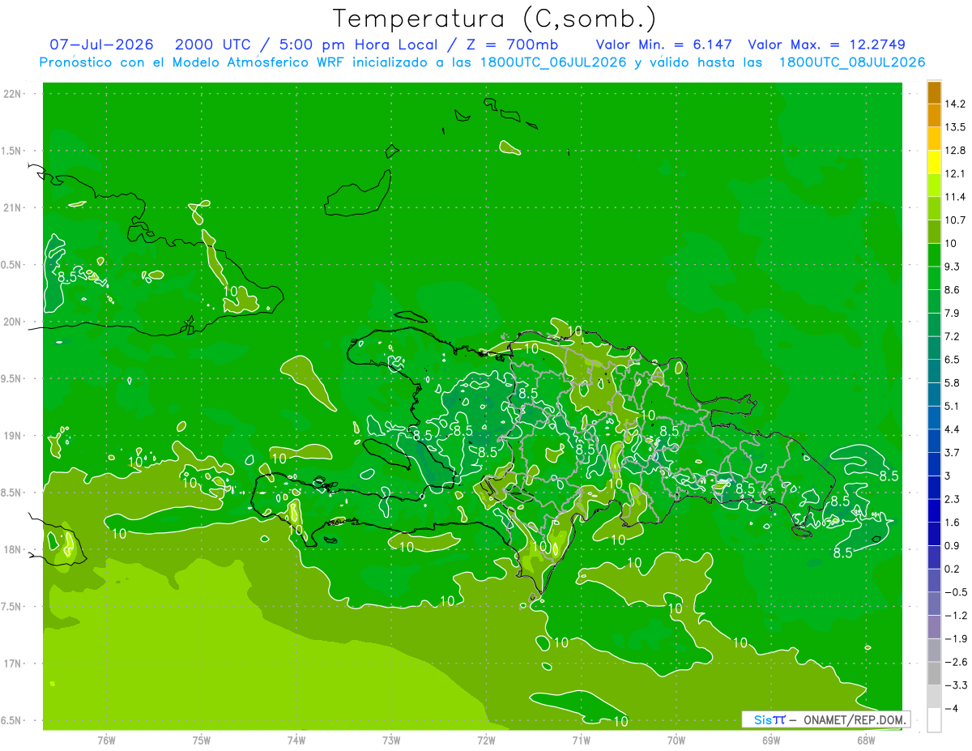
Task: Click the "21N" latitude label
Action: click(x=12, y=207)
